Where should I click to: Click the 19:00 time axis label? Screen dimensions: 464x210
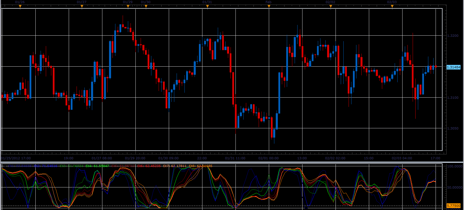[x=68, y=158]
